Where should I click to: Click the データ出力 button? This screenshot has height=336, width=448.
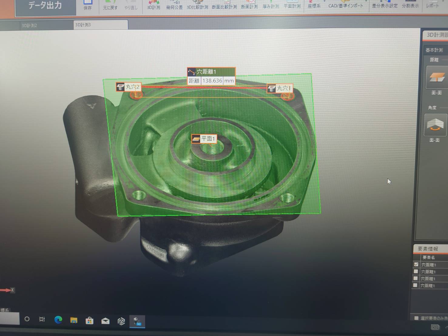[x=45, y=5]
